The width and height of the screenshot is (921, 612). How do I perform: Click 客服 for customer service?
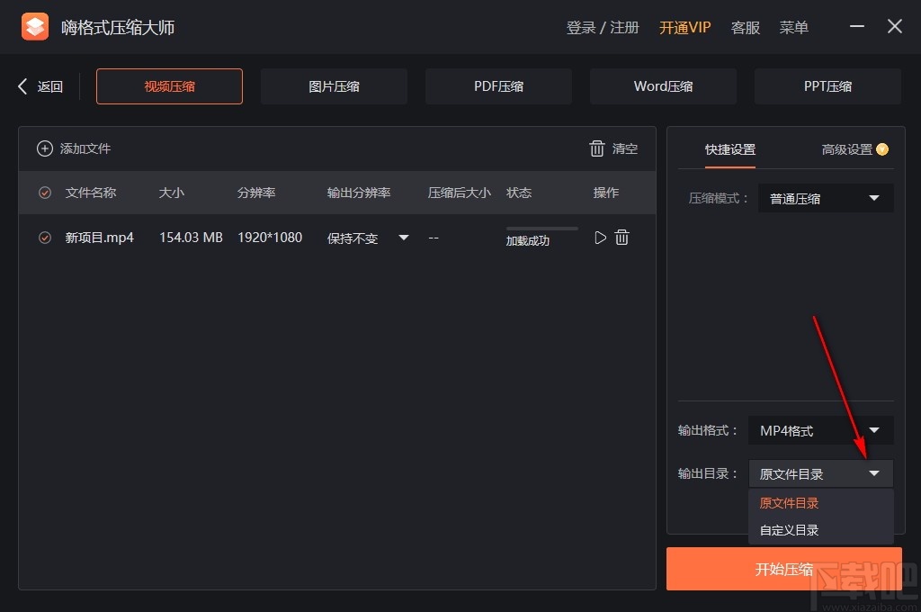pos(745,27)
